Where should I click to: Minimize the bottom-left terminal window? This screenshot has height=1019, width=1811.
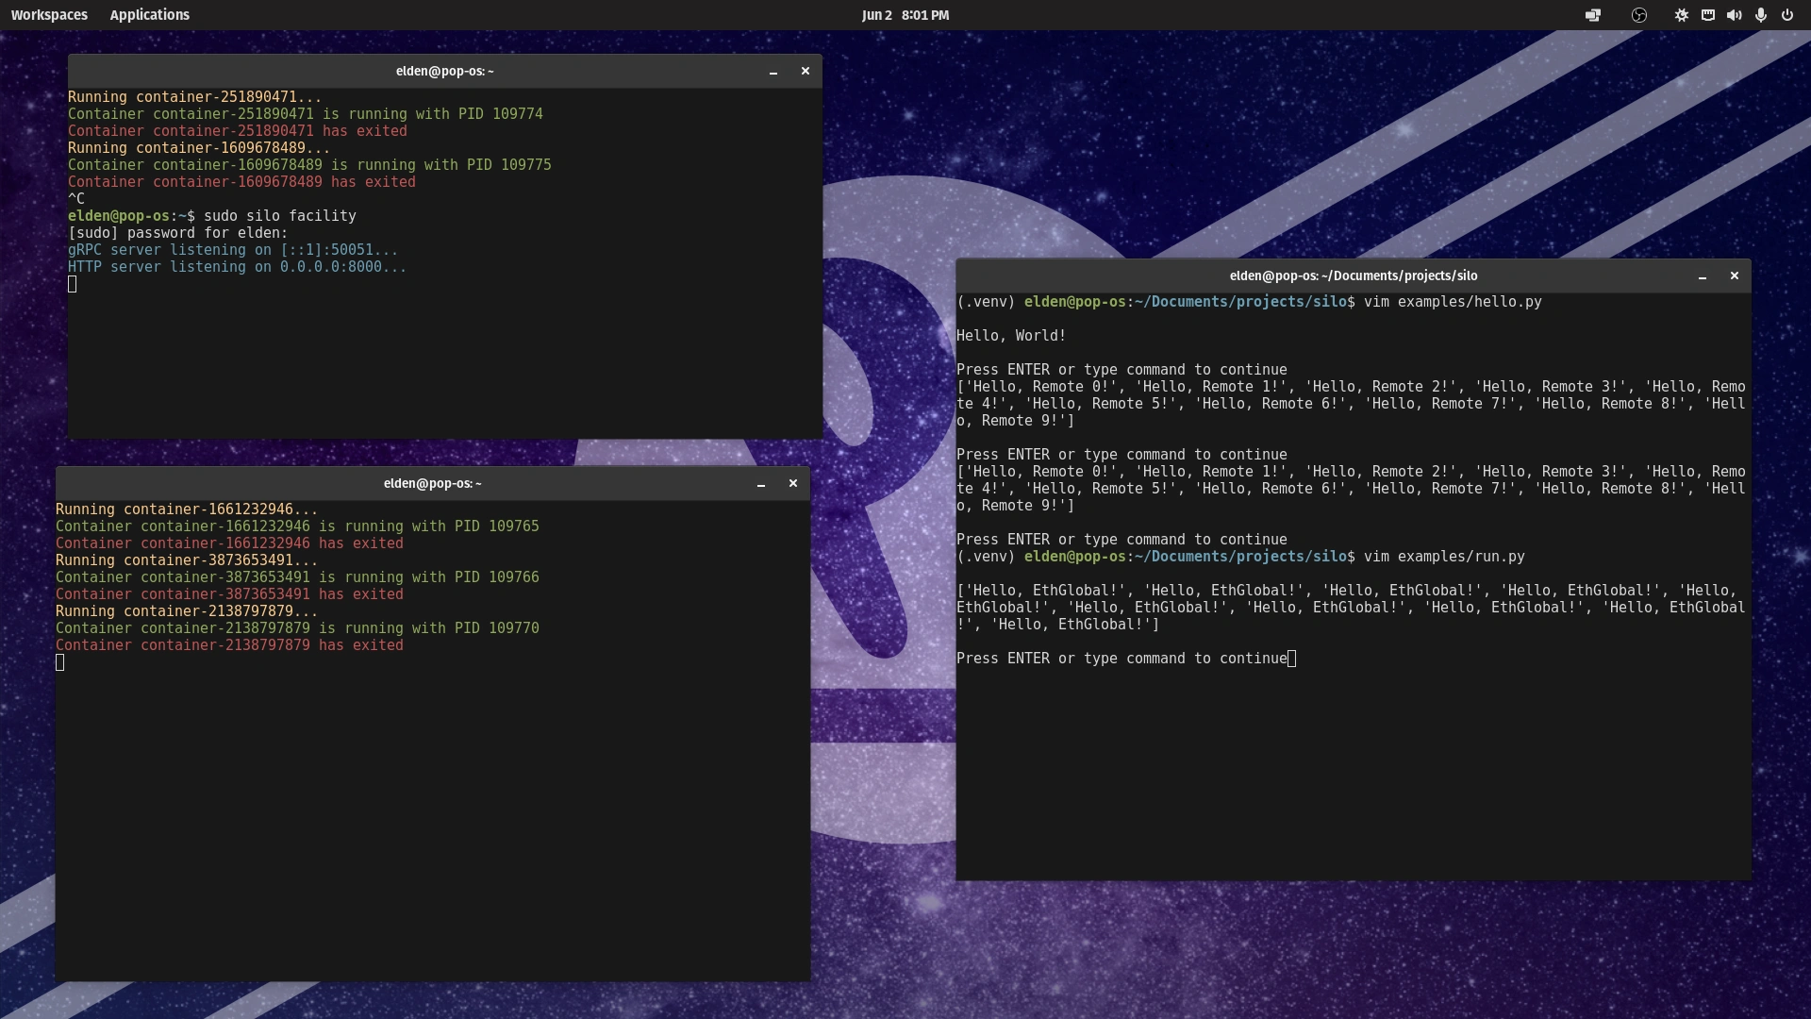coord(761,484)
